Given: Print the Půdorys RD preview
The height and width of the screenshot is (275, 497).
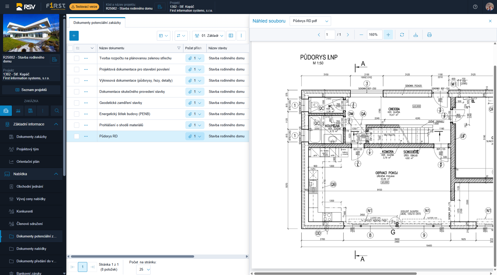Looking at the screenshot, I should click(x=429, y=35).
